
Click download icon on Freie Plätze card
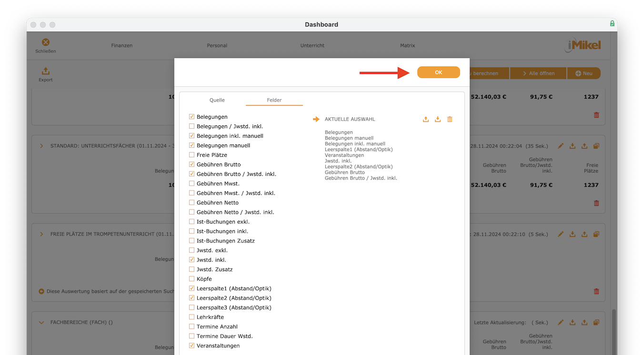point(573,234)
